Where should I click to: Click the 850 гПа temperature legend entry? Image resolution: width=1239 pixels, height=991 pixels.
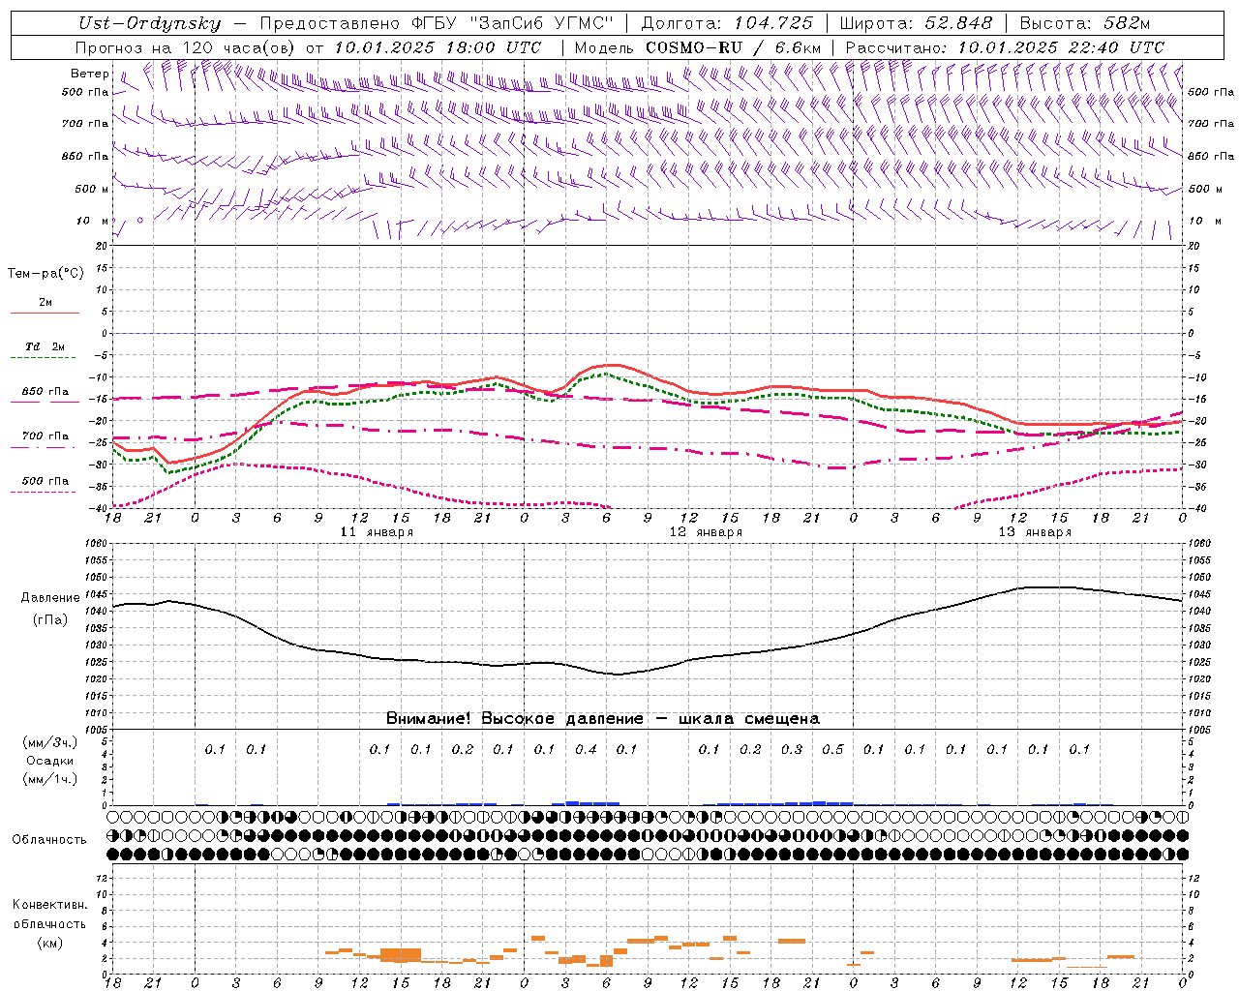coord(45,392)
